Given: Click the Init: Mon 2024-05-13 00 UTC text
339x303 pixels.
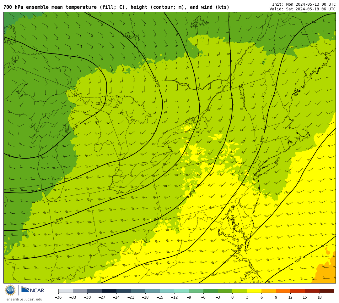Looking at the screenshot, I should point(304,4).
